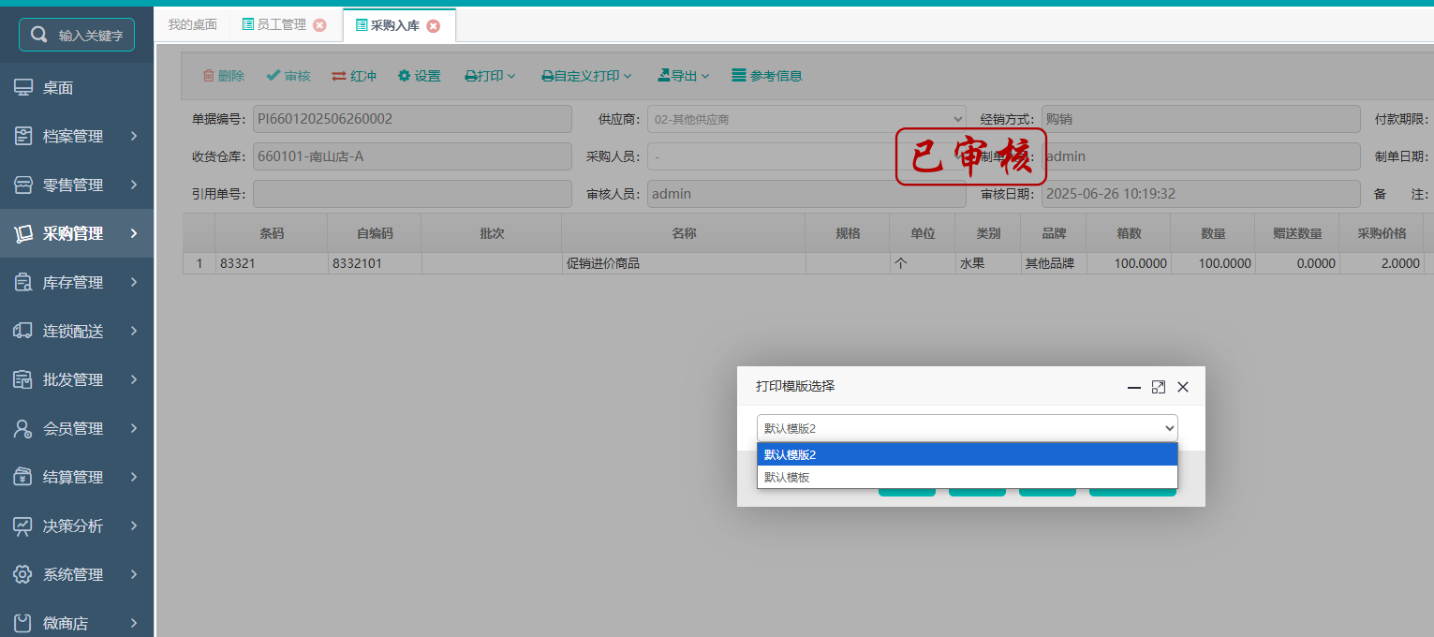The height and width of the screenshot is (637, 1434).
Task: Open the 供应商 dropdown
Action: (806, 119)
